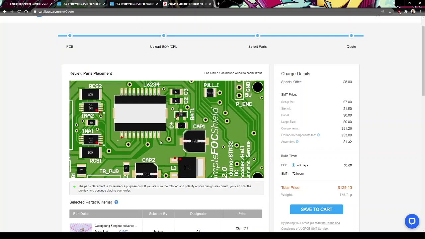Show info for Extended components fee
The height and width of the screenshot is (239, 425).
[318, 135]
